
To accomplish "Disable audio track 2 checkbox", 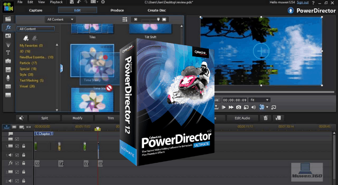I will click(17, 181).
